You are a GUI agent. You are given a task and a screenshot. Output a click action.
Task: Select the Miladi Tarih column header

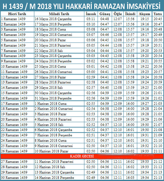point(59,14)
